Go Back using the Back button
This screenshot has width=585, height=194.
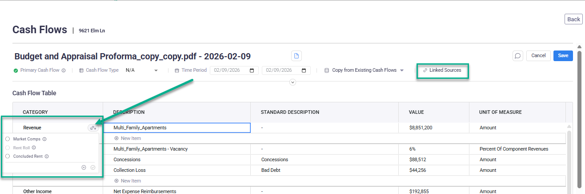coord(573,19)
